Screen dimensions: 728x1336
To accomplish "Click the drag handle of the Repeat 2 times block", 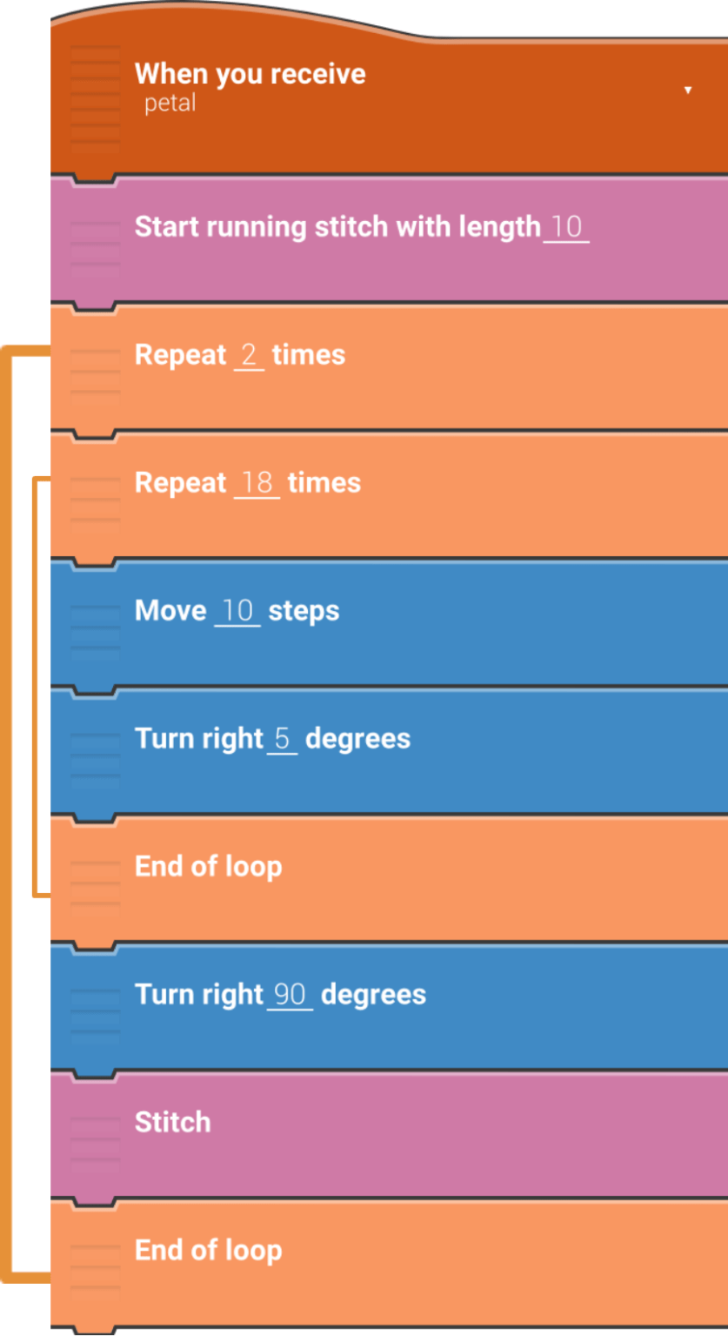I will [95, 368].
